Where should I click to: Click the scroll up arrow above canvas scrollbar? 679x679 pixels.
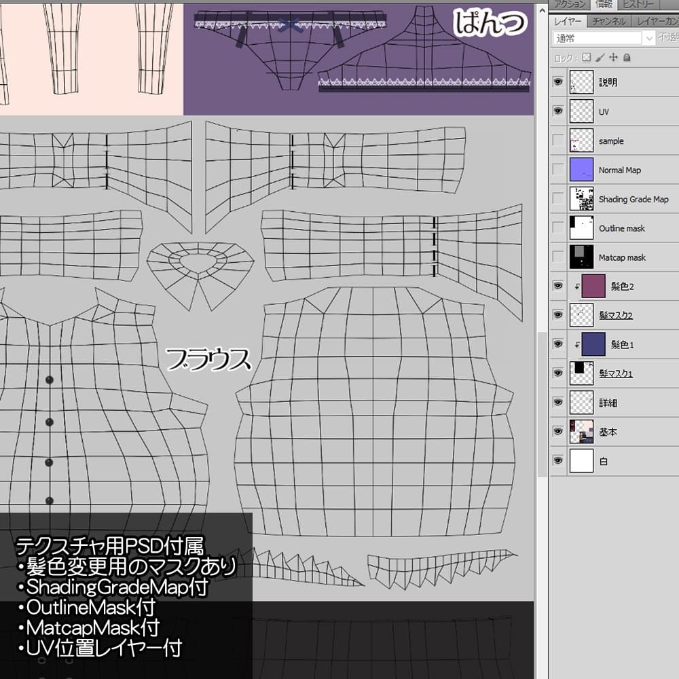pyautogui.click(x=542, y=10)
